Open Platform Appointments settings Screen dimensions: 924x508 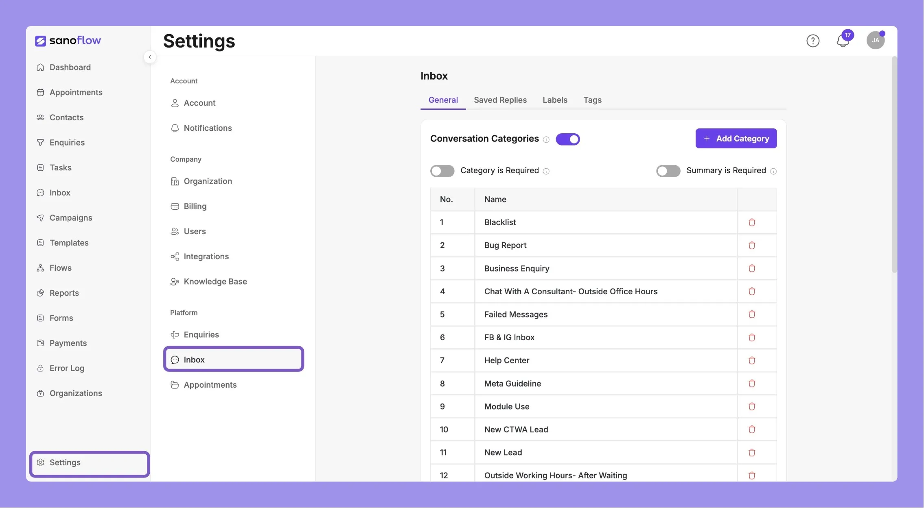[204, 385]
